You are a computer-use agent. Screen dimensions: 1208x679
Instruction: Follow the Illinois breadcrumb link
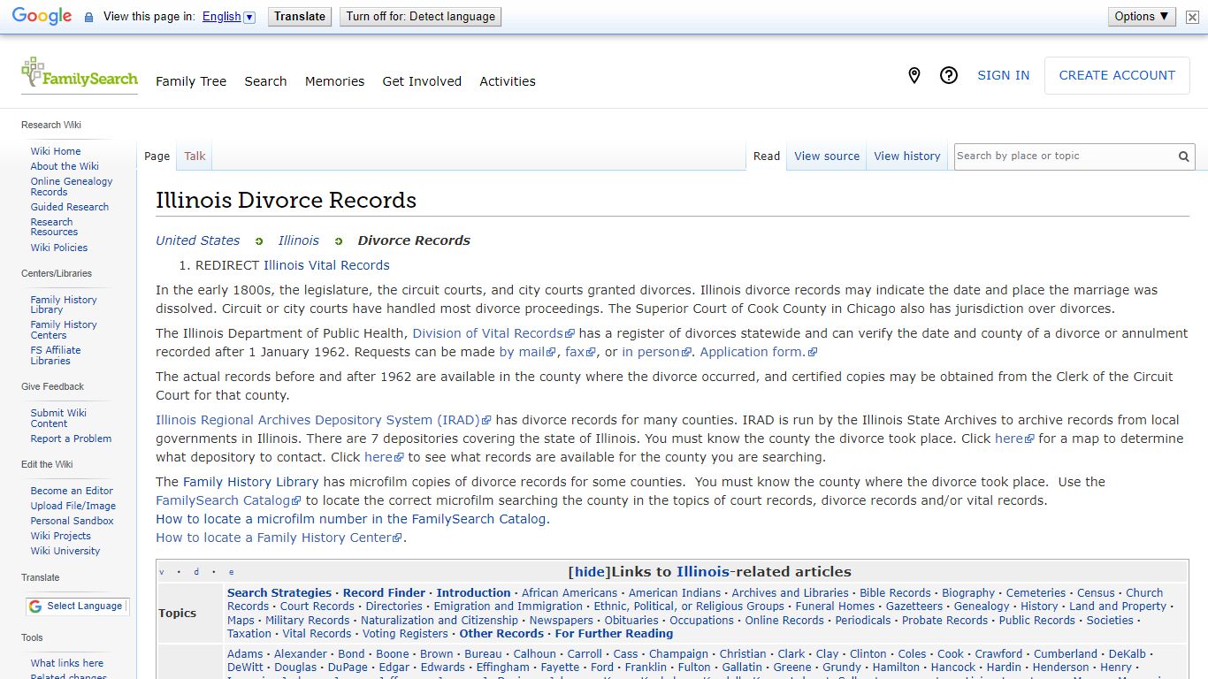point(299,240)
